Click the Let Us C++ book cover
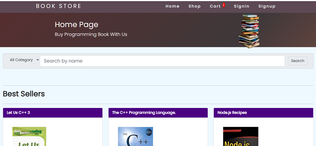Viewport: 316px width, 146px height. [29, 136]
